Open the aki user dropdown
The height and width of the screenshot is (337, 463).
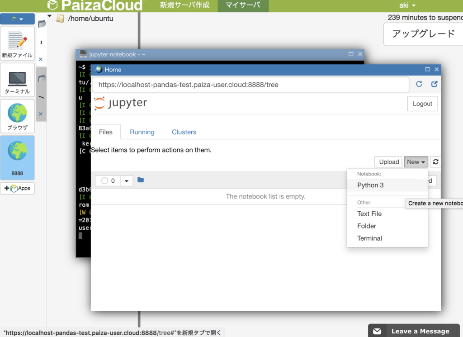[x=407, y=5]
